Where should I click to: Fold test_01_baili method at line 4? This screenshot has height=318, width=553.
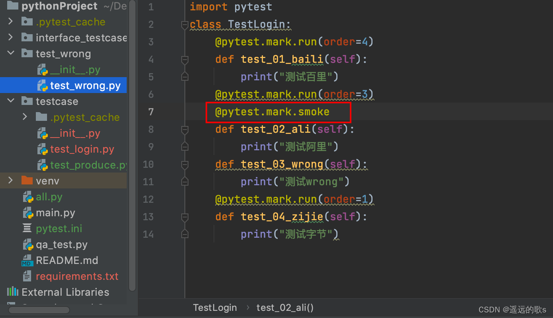click(x=185, y=60)
